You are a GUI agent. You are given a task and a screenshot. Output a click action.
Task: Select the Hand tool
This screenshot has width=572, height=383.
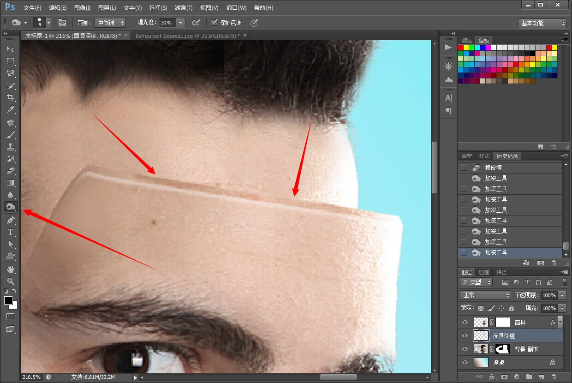pyautogui.click(x=11, y=269)
